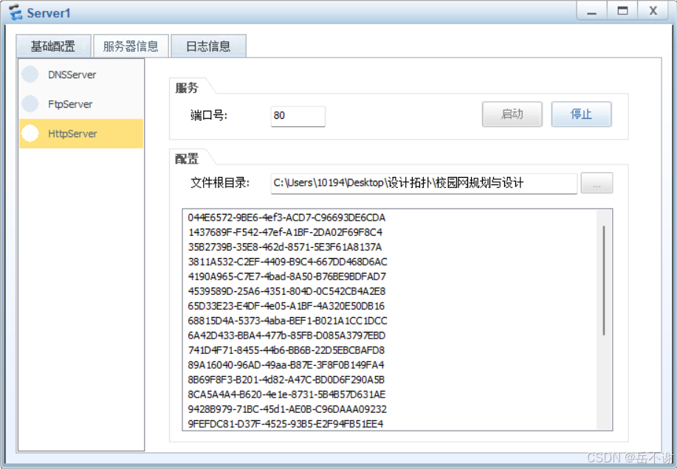Viewport: 677px width, 469px height.
Task: Minimize the Server1 window
Action: point(592,11)
